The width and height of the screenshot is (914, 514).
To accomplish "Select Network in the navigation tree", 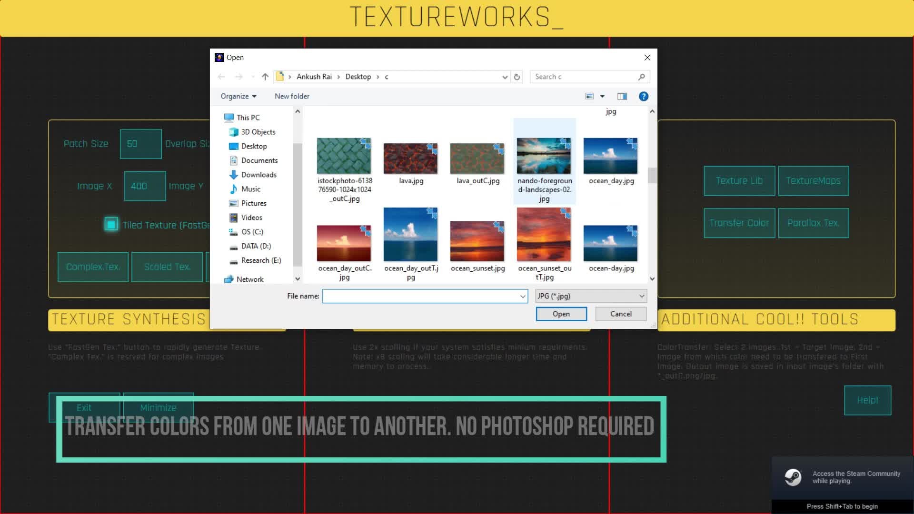I will tap(249, 279).
